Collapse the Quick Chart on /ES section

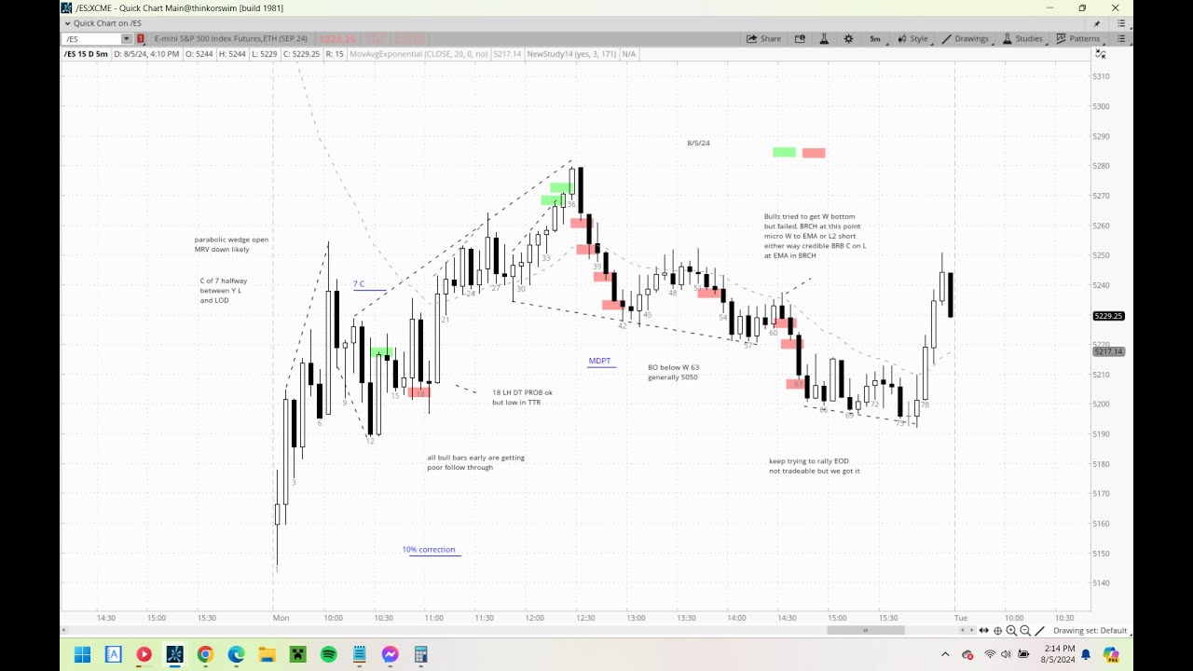pyautogui.click(x=67, y=23)
